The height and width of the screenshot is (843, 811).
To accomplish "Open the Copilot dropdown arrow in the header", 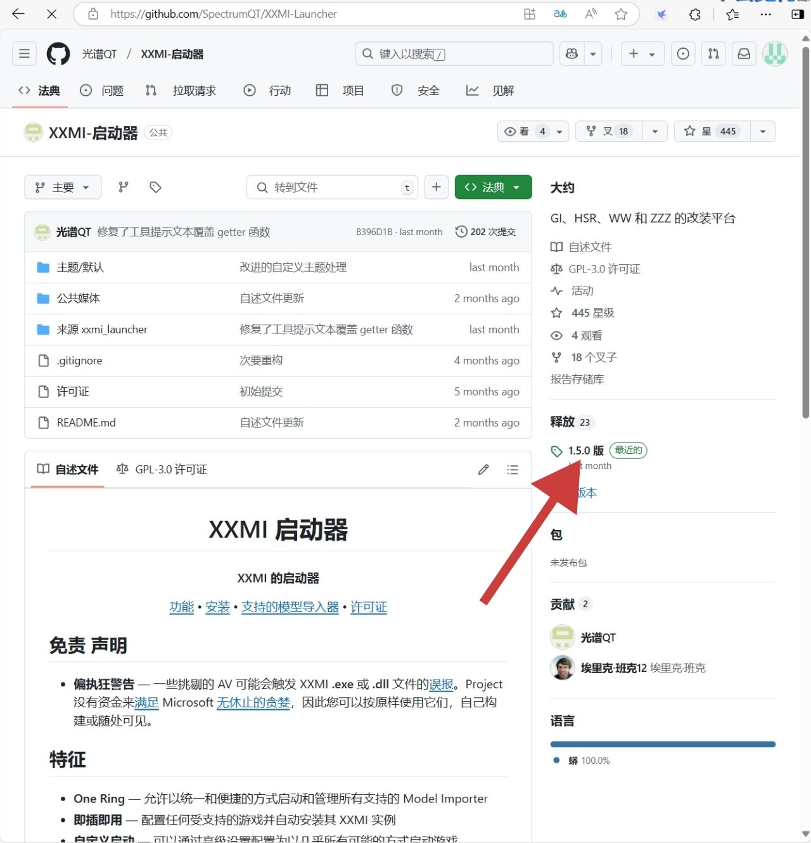I will [x=593, y=54].
